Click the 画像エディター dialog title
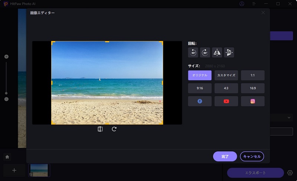Viewport: 297px width, 181px height. pos(42,13)
